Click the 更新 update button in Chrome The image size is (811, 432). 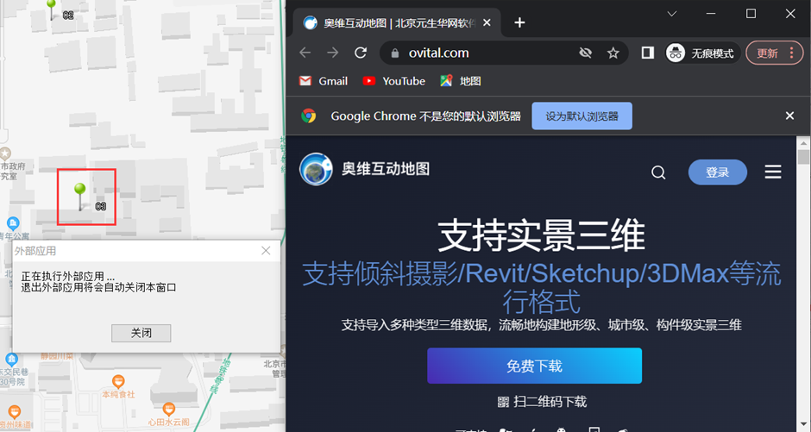pyautogui.click(x=775, y=53)
